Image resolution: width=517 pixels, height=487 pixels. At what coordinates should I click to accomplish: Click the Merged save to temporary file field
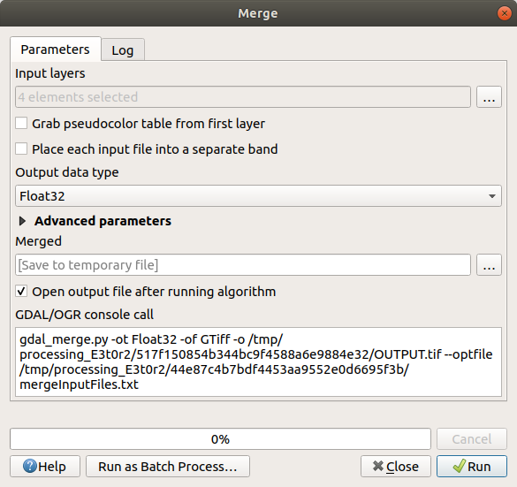243,265
